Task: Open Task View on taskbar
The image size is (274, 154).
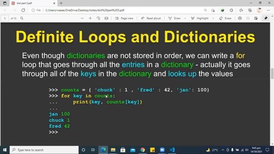Action: (93, 150)
